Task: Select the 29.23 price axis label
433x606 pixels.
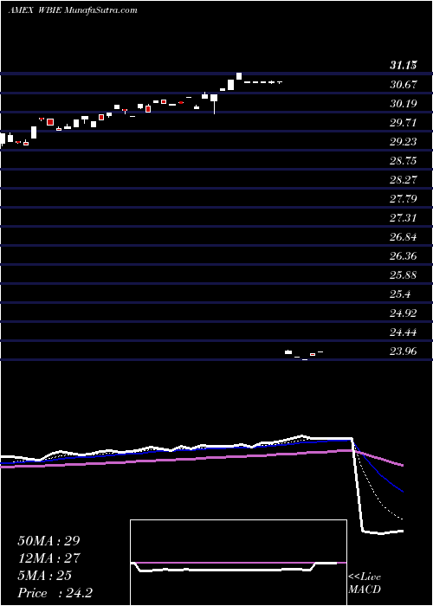Action: pos(404,141)
